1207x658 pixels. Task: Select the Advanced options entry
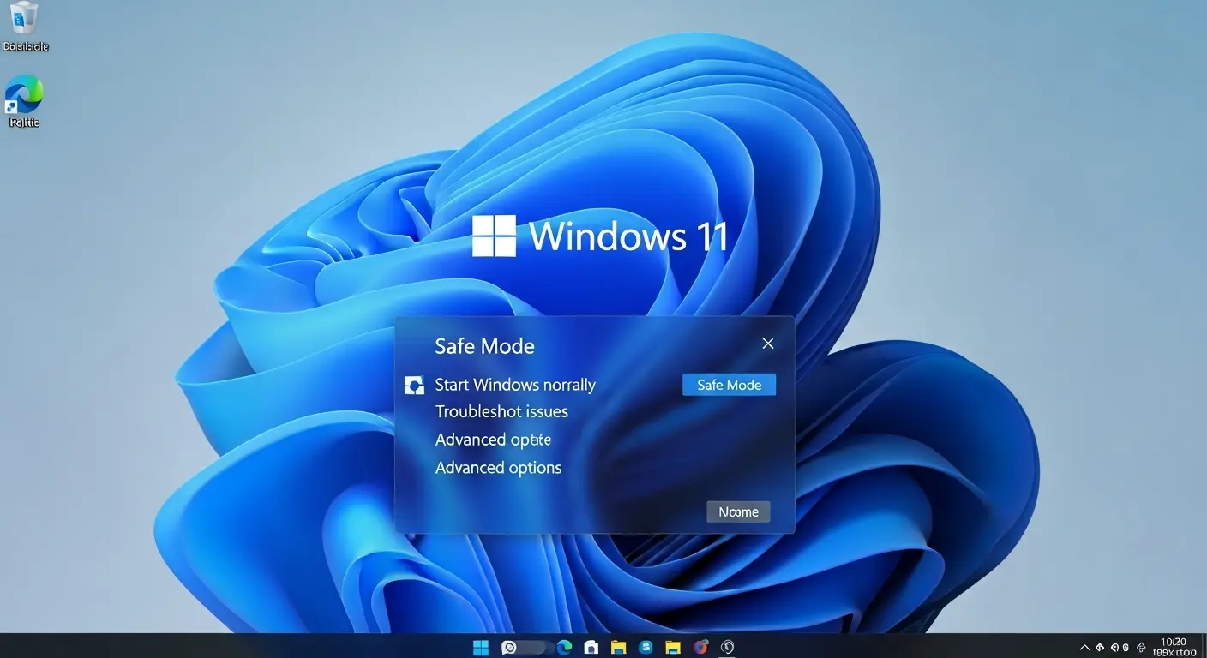(498, 468)
